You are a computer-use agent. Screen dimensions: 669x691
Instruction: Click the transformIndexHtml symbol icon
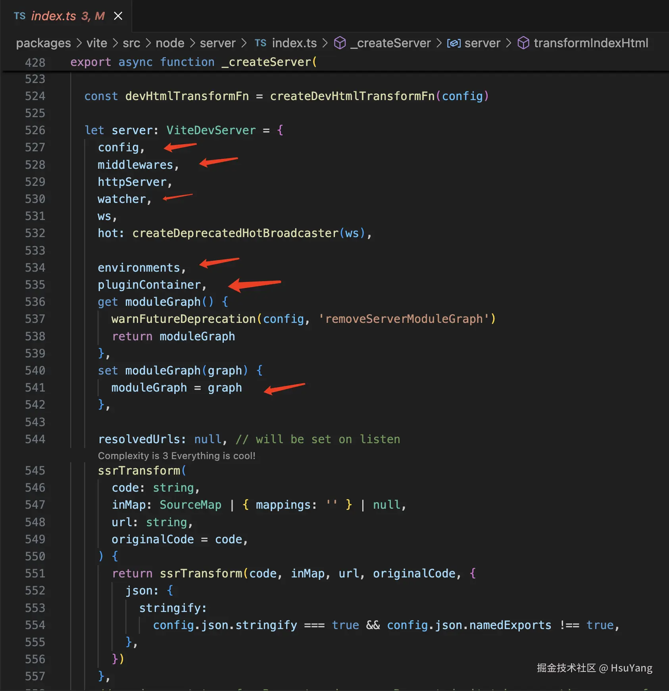tap(523, 43)
